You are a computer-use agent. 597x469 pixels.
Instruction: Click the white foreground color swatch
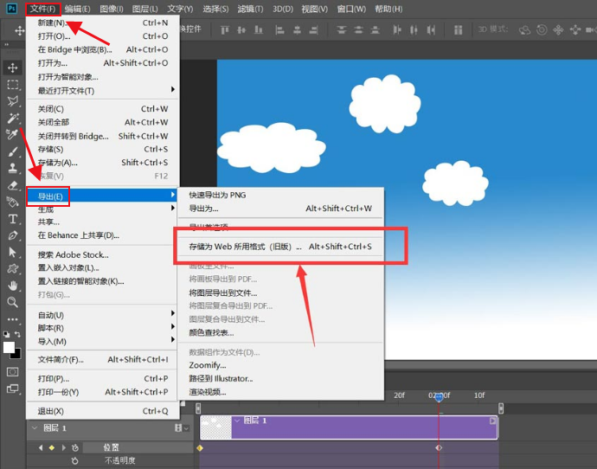click(10, 348)
